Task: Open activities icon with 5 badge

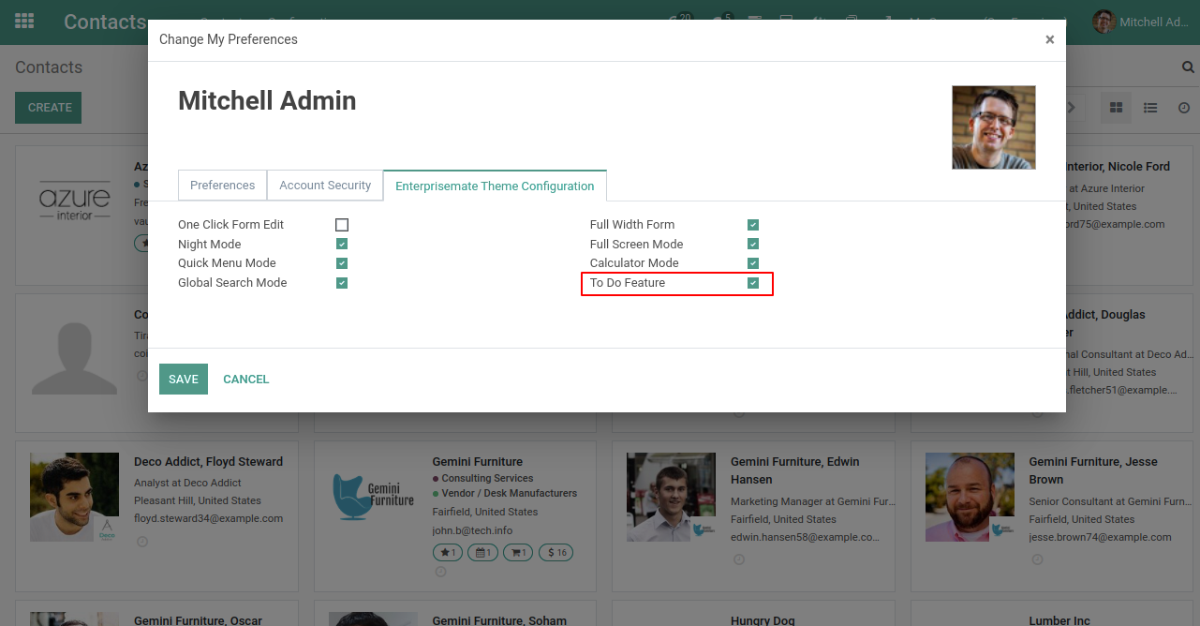Action: [722, 19]
